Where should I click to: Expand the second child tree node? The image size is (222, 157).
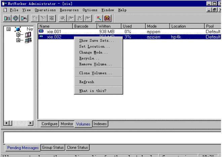point(18,41)
